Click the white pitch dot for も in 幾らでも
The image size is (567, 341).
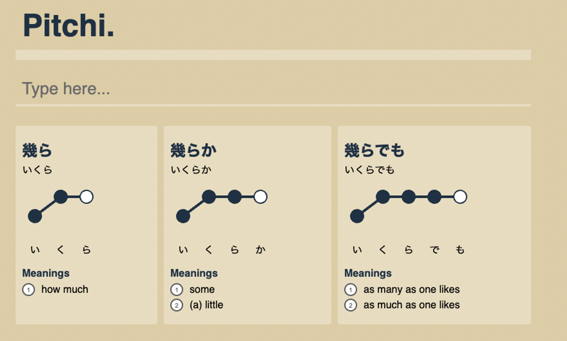(x=460, y=197)
